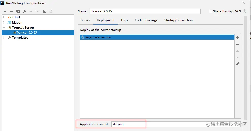Screen dimensions: 251x131
Task: Close the Run/Debug Configurations dialog
Action: coord(244,3)
